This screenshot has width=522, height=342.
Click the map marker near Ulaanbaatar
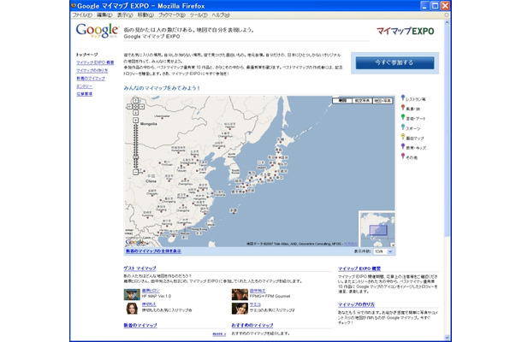(163, 119)
